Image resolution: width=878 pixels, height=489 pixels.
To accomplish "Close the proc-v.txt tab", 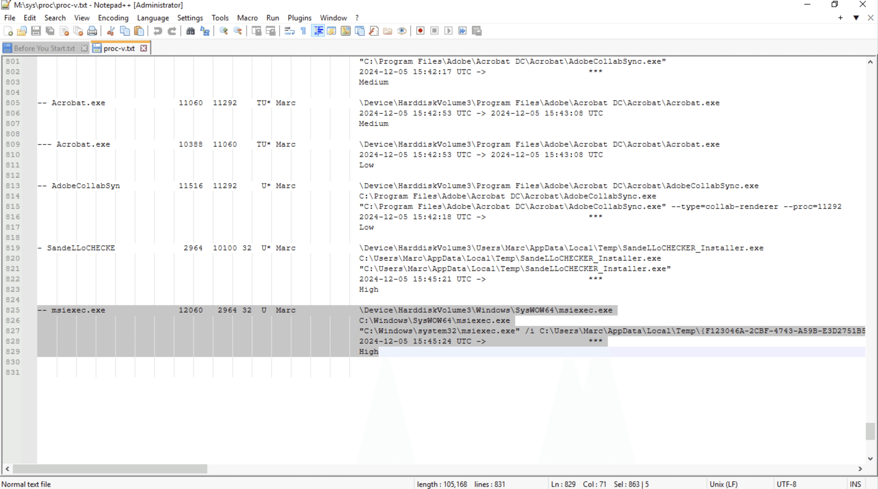I will click(144, 48).
